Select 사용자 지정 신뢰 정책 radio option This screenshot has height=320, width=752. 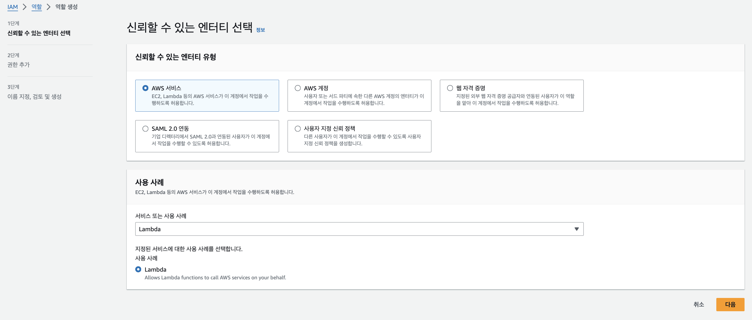[297, 129]
